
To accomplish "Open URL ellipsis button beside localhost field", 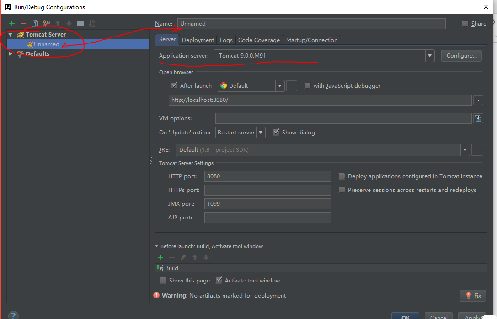I will 478,100.
